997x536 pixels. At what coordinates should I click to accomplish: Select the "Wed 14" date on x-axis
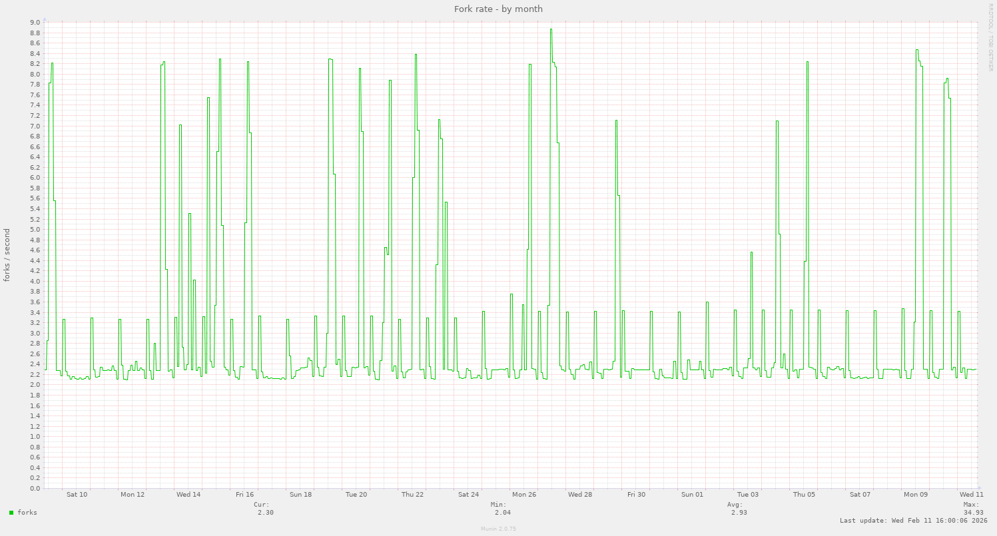tap(188, 495)
